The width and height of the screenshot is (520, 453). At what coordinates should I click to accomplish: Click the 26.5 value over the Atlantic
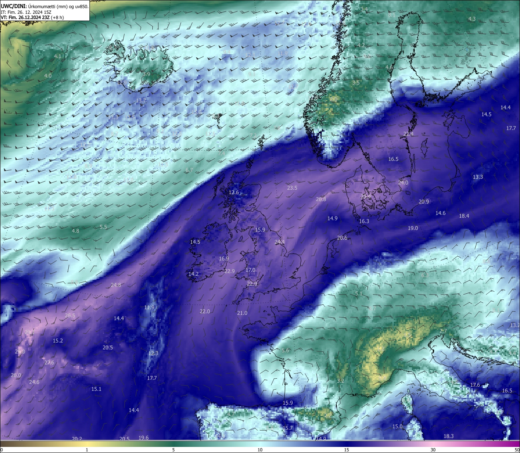(70, 315)
